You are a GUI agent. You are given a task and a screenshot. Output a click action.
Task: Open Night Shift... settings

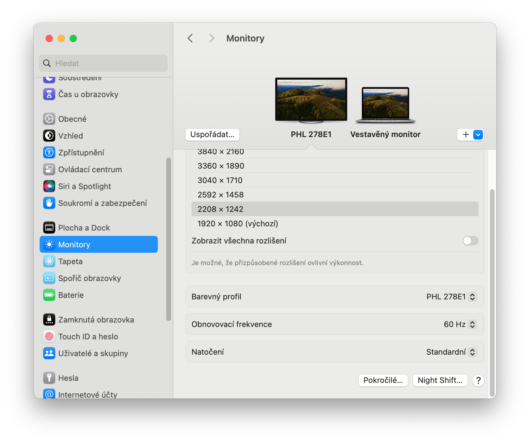[440, 380]
